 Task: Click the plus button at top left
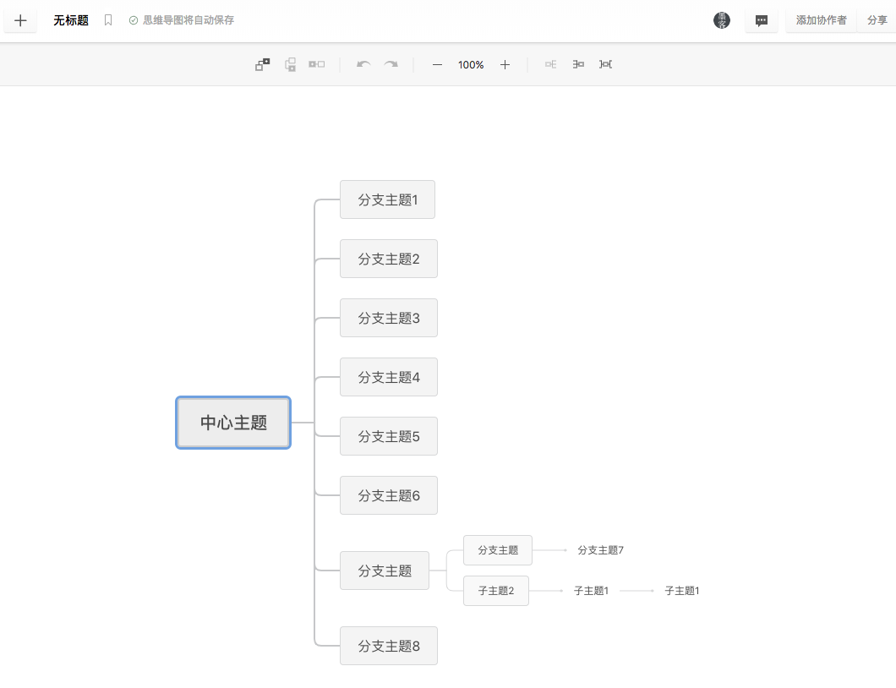click(20, 20)
